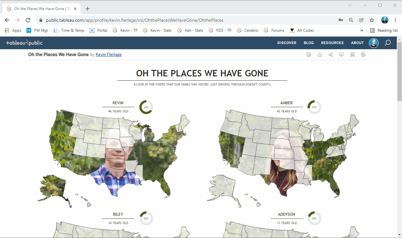Open Alt Codes bookmark
This screenshot has width=402, height=238.
(x=302, y=30)
